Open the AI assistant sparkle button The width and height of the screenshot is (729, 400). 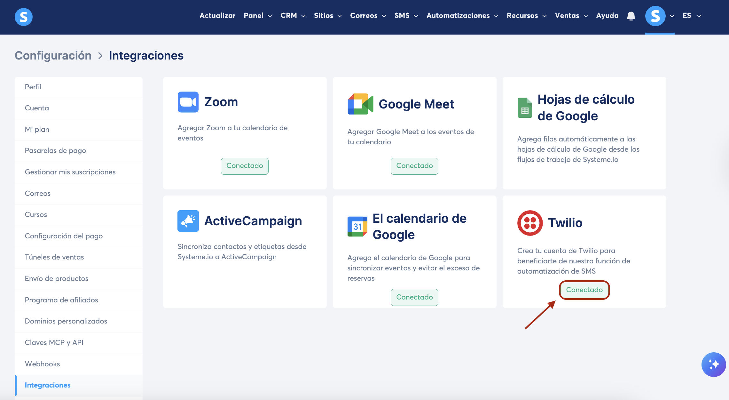click(x=713, y=364)
